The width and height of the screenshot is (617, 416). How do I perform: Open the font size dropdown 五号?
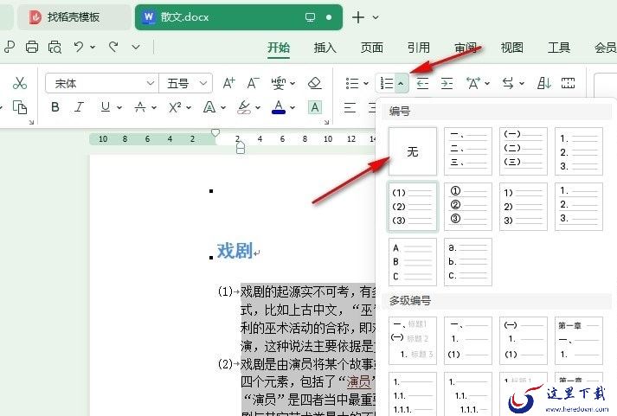(203, 83)
